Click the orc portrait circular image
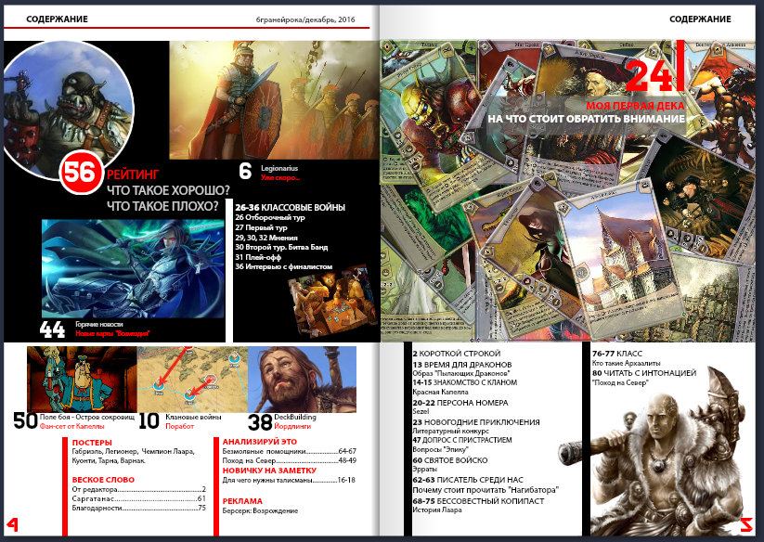Image resolution: width=764 pixels, height=542 pixels. point(68,110)
